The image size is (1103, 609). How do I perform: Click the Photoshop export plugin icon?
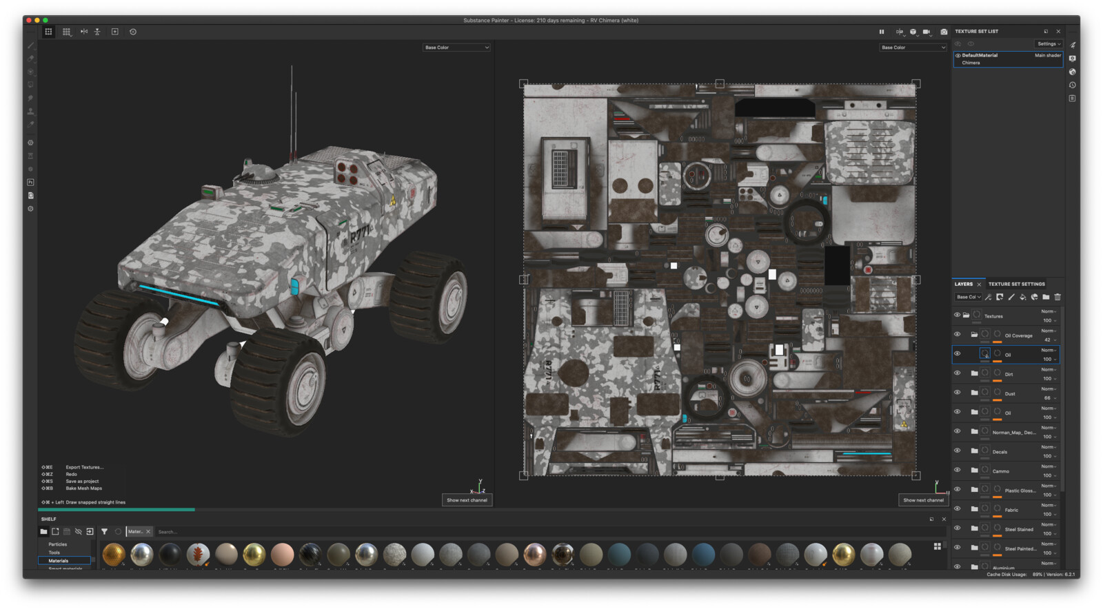30,183
